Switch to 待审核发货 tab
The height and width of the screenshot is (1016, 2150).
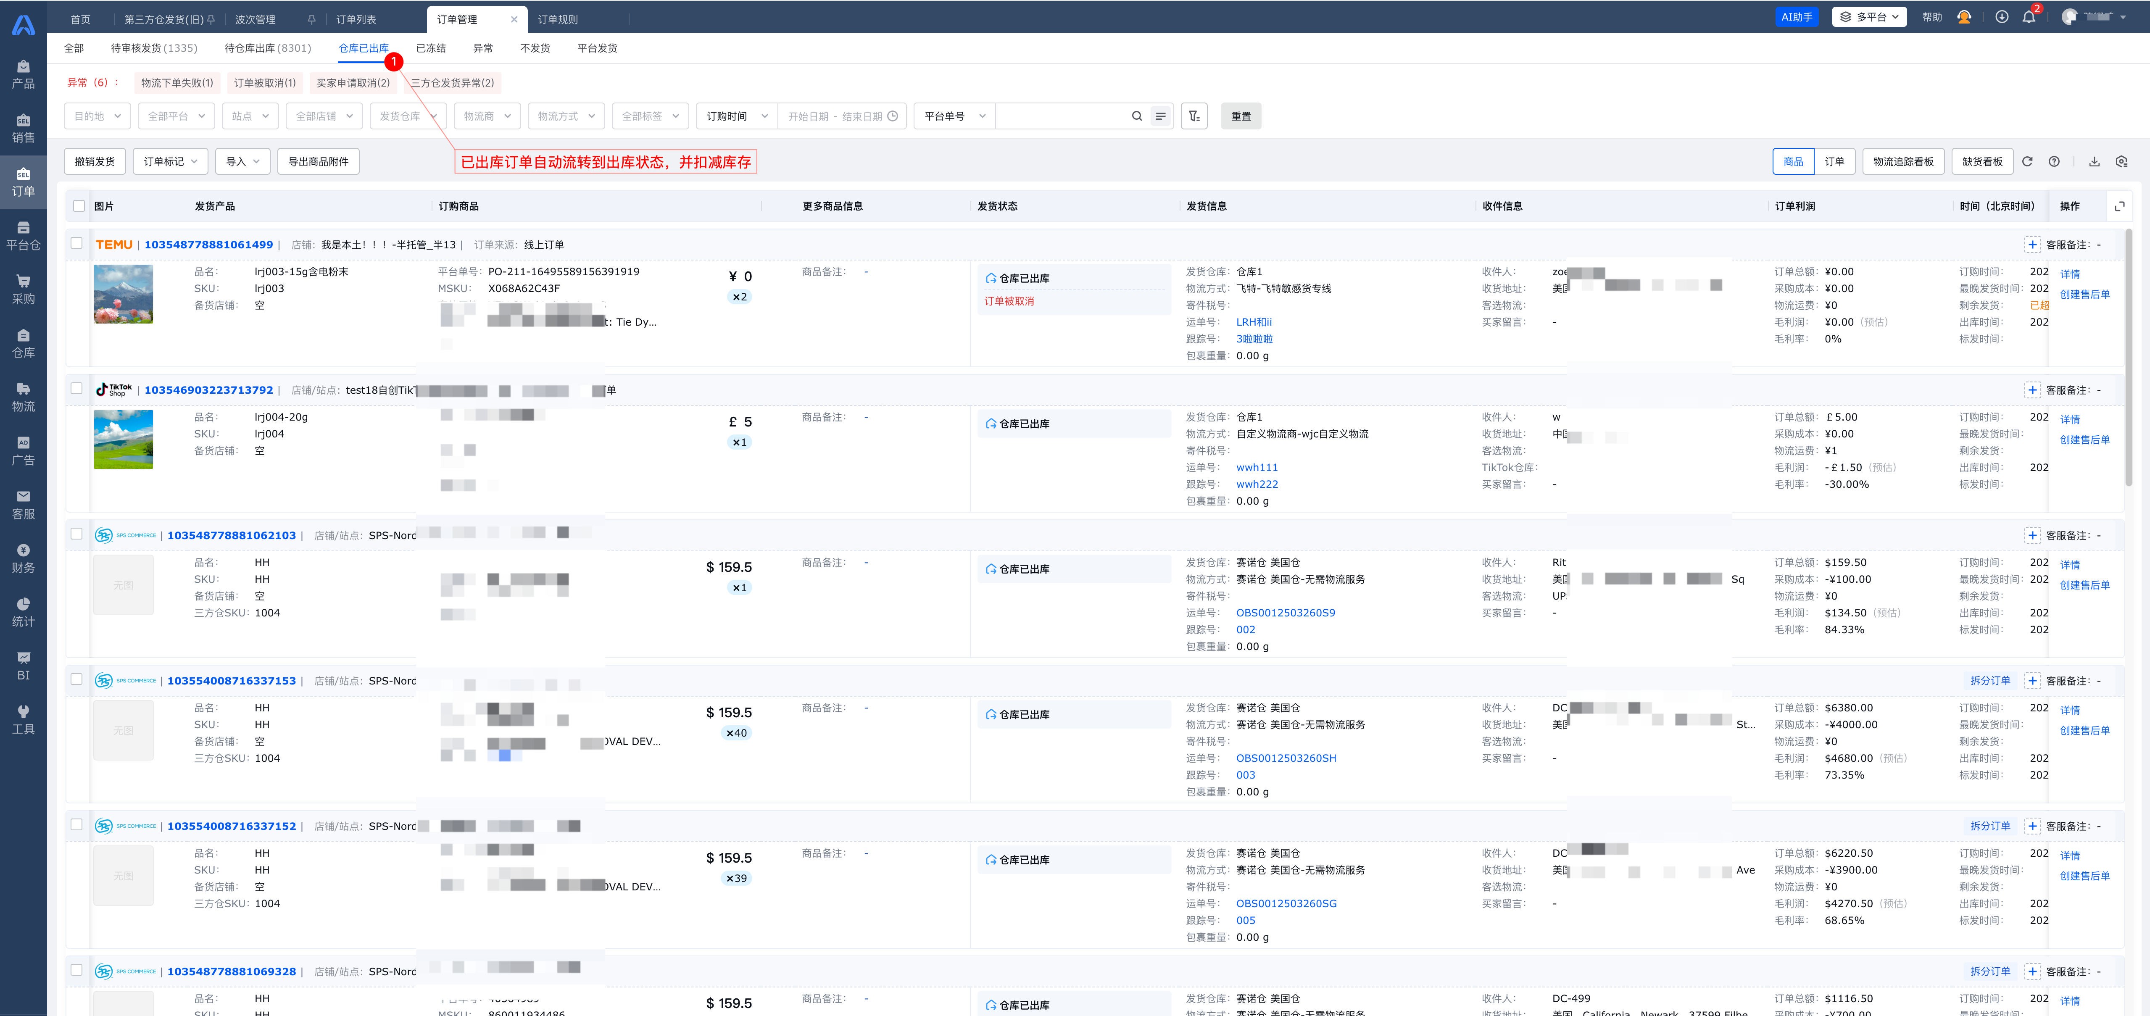pos(153,48)
